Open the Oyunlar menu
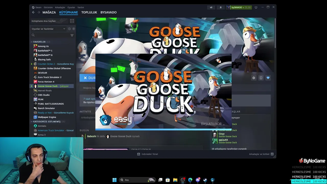 (71, 7)
